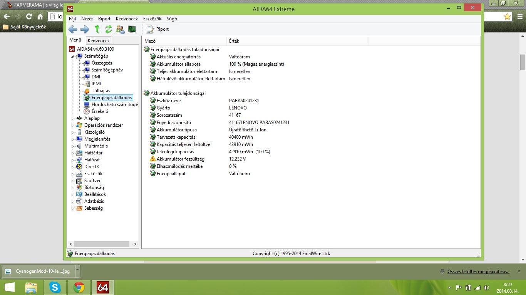Open Skype from the taskbar

point(55,287)
